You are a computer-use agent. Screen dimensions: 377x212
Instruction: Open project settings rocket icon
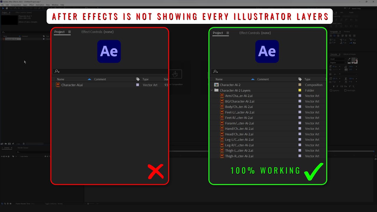13,144
